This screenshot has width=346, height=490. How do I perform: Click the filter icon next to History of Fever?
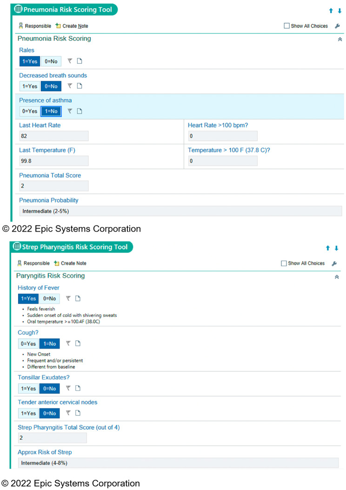coord(68,298)
